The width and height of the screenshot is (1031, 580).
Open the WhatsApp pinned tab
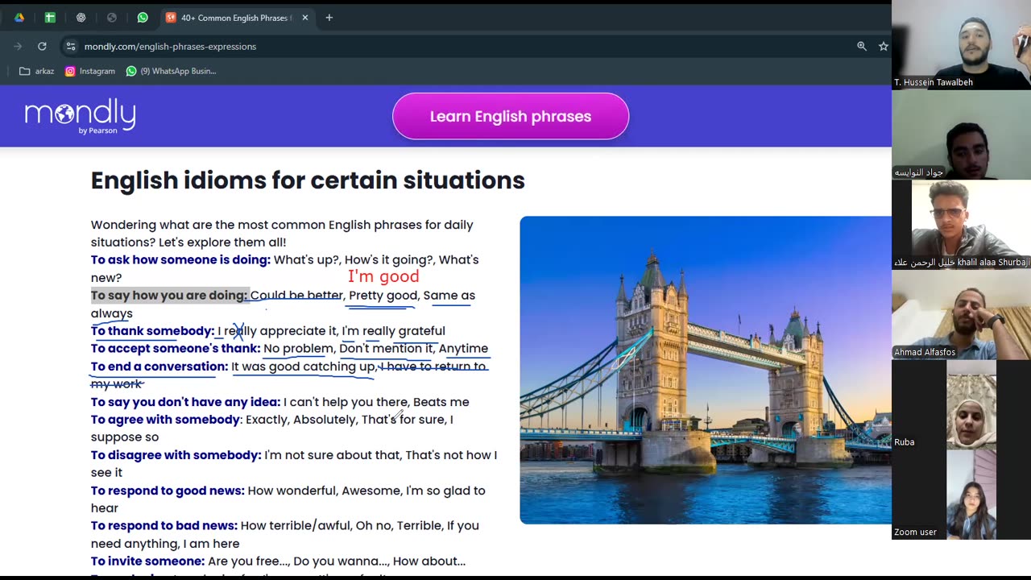click(x=143, y=18)
